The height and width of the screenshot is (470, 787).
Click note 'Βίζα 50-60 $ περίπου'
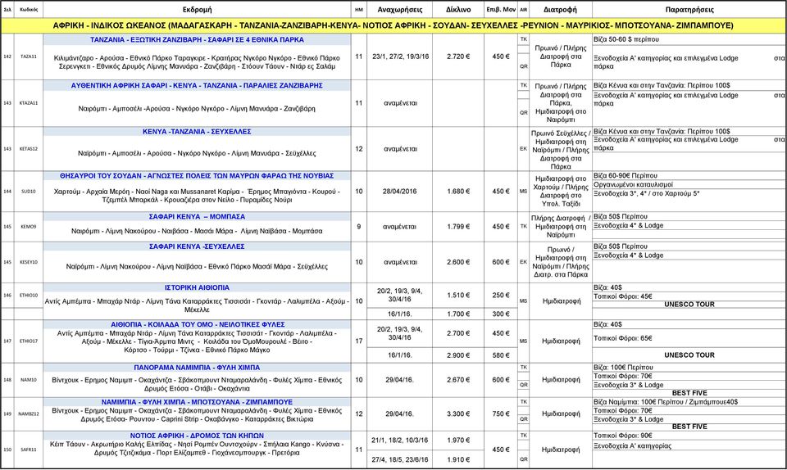(626, 39)
